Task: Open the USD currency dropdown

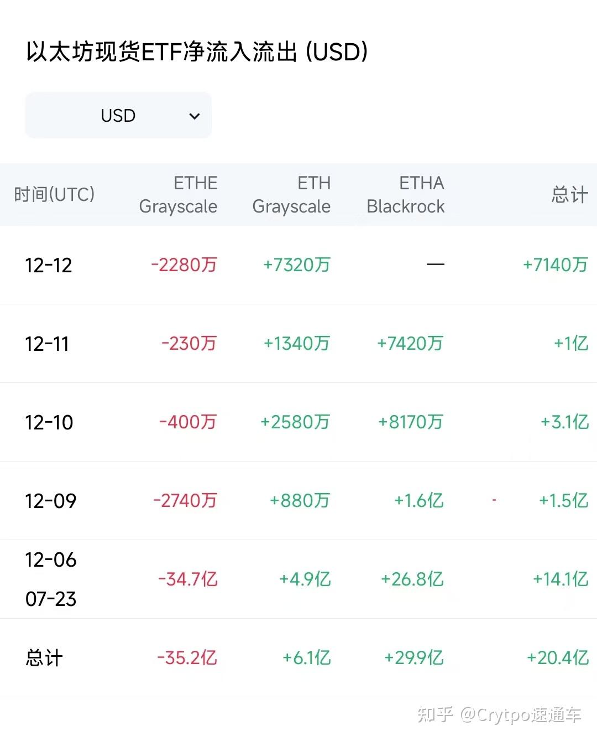Action: [118, 116]
